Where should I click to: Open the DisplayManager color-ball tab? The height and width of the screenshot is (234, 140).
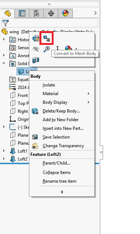[x=65, y=13]
